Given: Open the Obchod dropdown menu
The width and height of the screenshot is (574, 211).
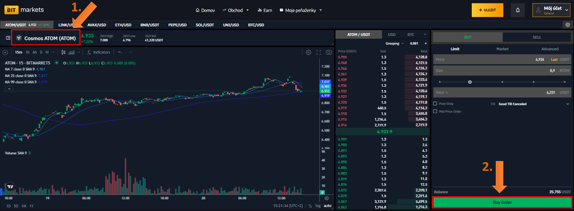Looking at the screenshot, I should pos(236,10).
